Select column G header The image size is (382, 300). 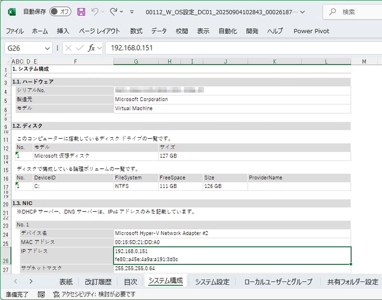[x=136, y=61]
